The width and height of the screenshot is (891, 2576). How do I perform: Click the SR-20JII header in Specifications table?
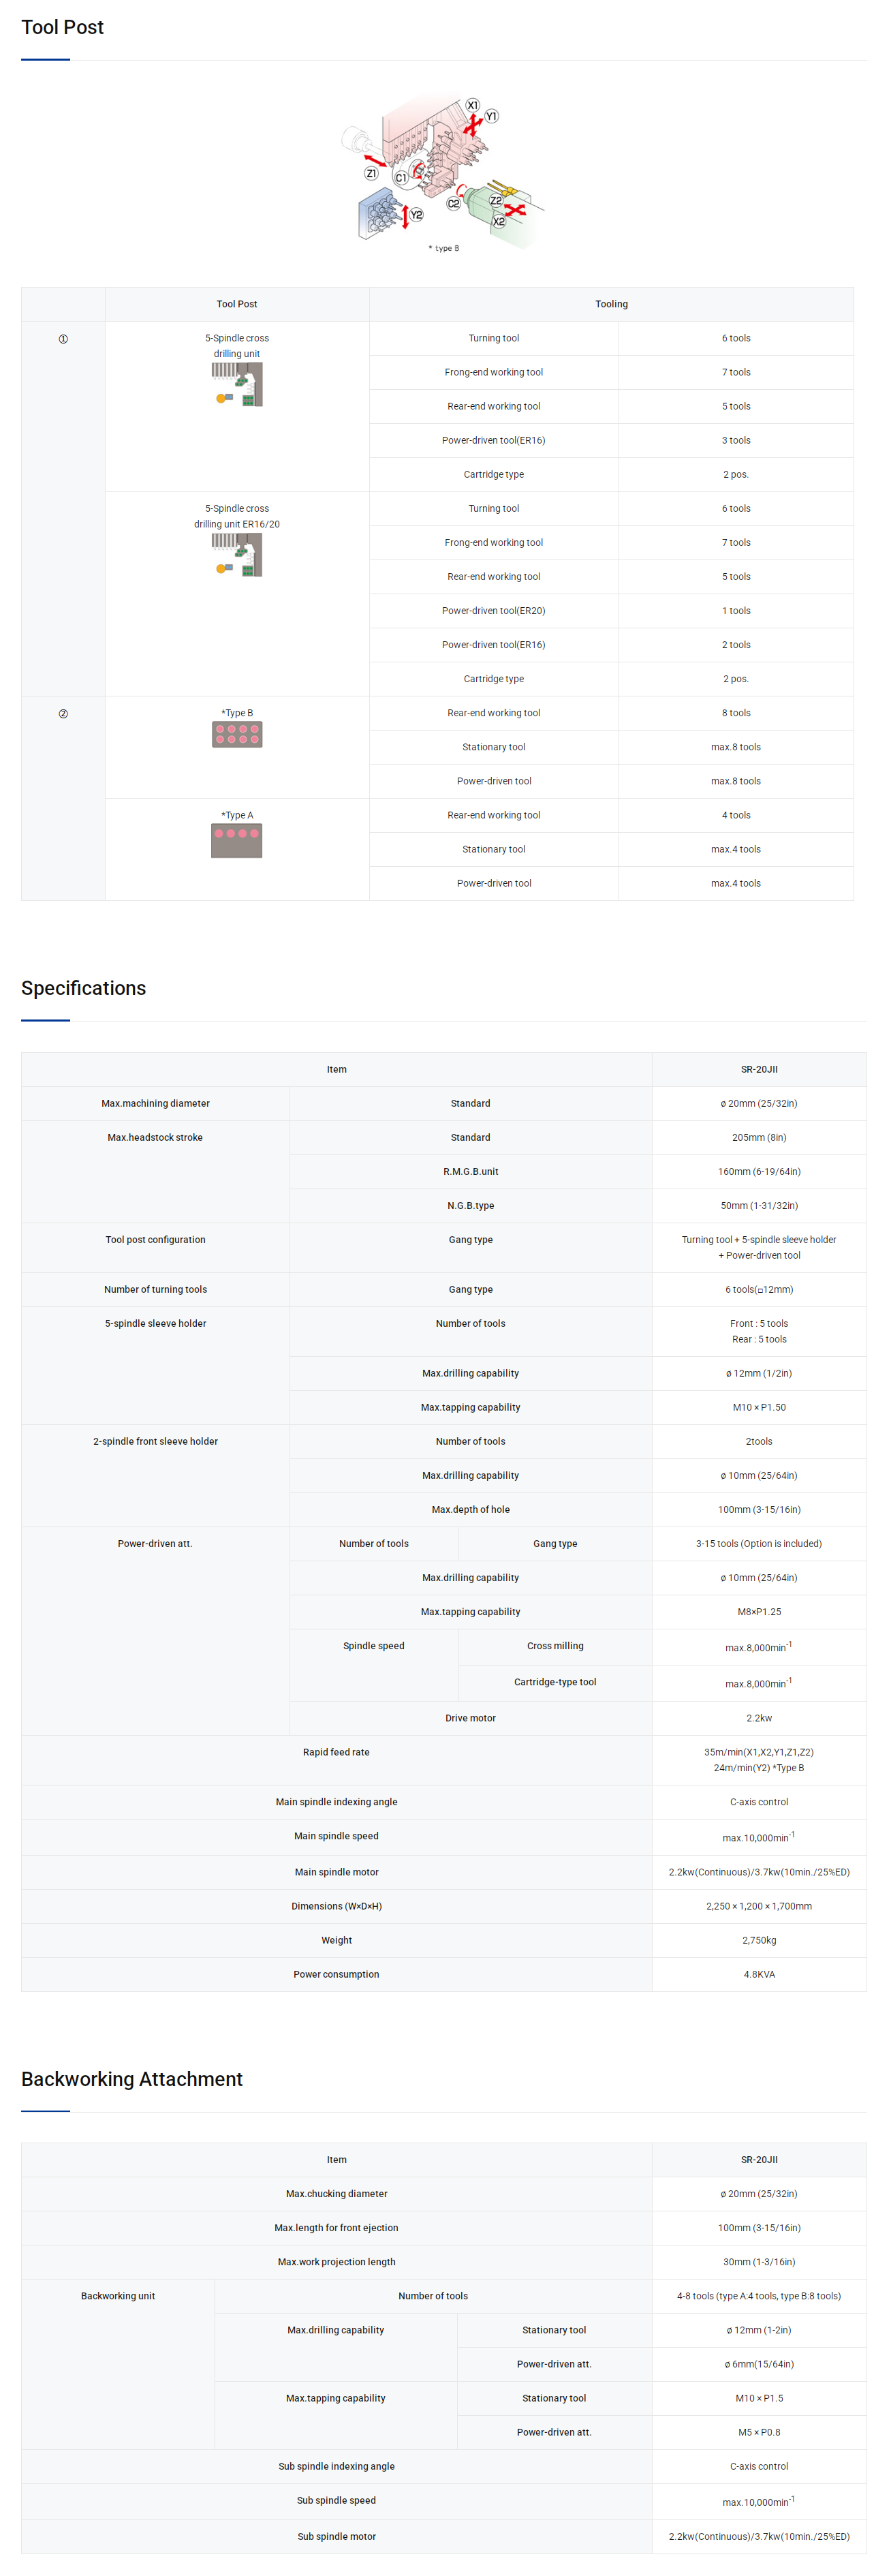coord(759,1069)
